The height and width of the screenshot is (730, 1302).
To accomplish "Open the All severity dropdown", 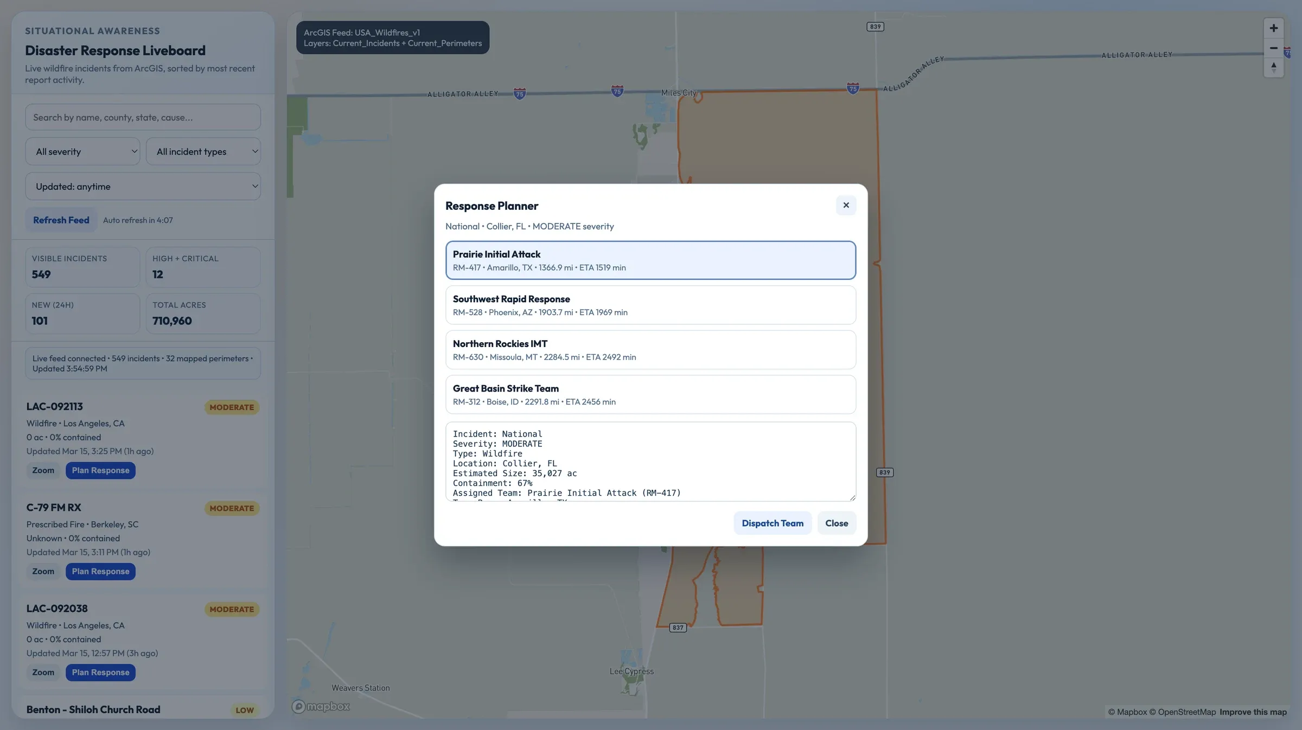I will (x=82, y=151).
